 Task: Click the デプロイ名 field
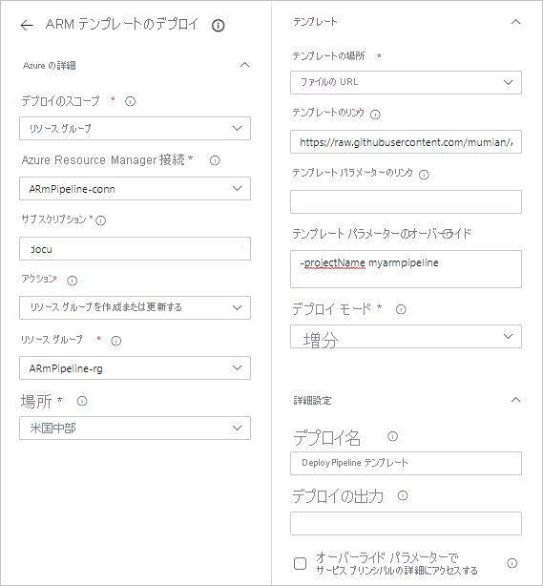click(406, 464)
